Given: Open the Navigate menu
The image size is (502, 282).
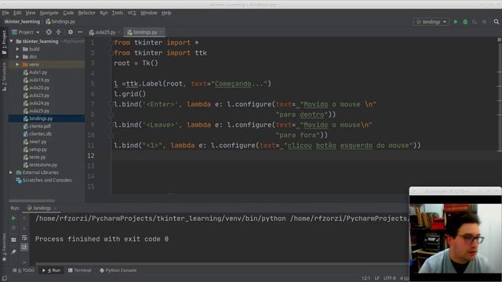Looking at the screenshot, I should 49,13.
